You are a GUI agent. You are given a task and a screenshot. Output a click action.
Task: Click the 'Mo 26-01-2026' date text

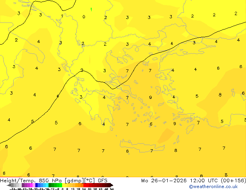click(164, 181)
